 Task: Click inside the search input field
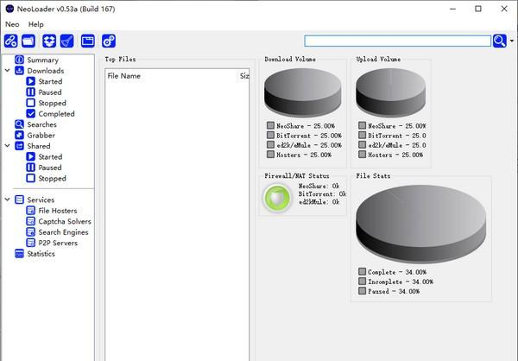(397, 41)
